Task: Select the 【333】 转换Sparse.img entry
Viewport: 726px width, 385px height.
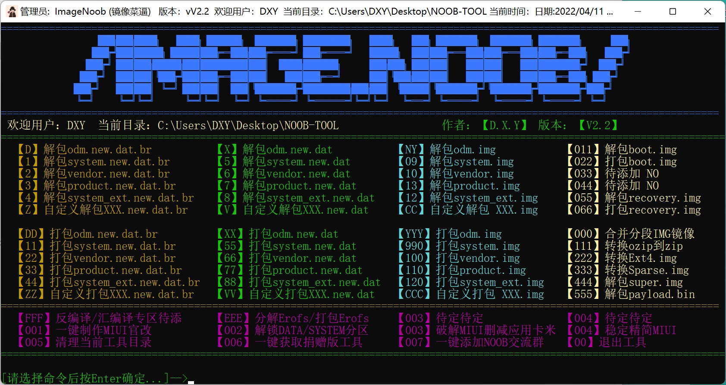Action: tap(627, 270)
